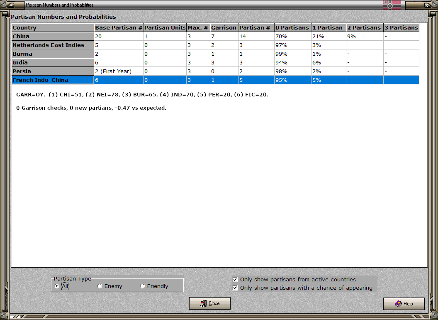Click India's 6% one-partisan cell

(x=329, y=62)
